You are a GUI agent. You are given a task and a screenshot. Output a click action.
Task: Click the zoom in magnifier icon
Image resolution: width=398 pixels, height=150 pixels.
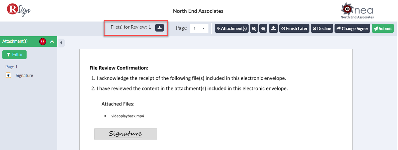pos(254,29)
